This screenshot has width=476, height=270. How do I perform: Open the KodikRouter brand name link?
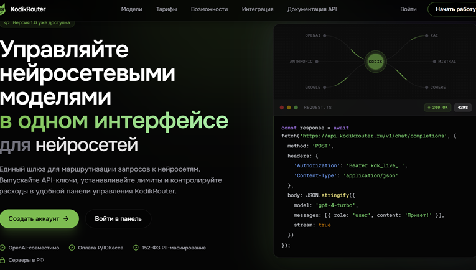click(28, 9)
